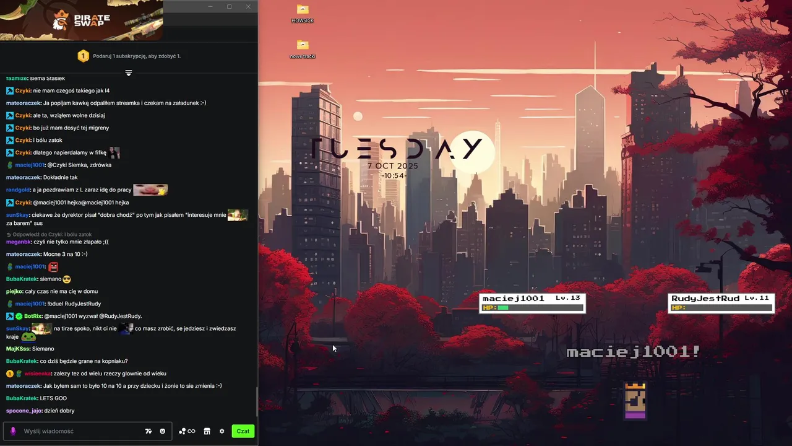Open the emoji picker smiley icon

[x=163, y=431]
